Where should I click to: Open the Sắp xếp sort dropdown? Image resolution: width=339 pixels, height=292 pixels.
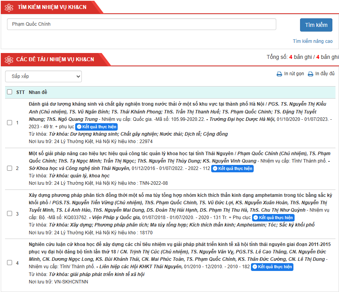[x=44, y=76]
